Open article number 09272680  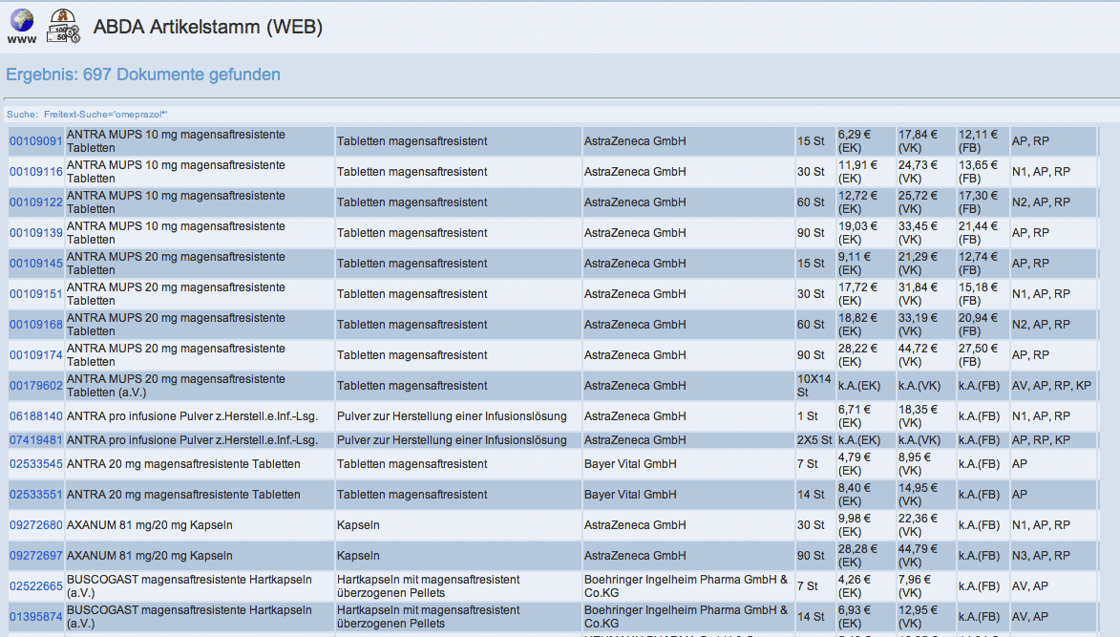(x=35, y=525)
